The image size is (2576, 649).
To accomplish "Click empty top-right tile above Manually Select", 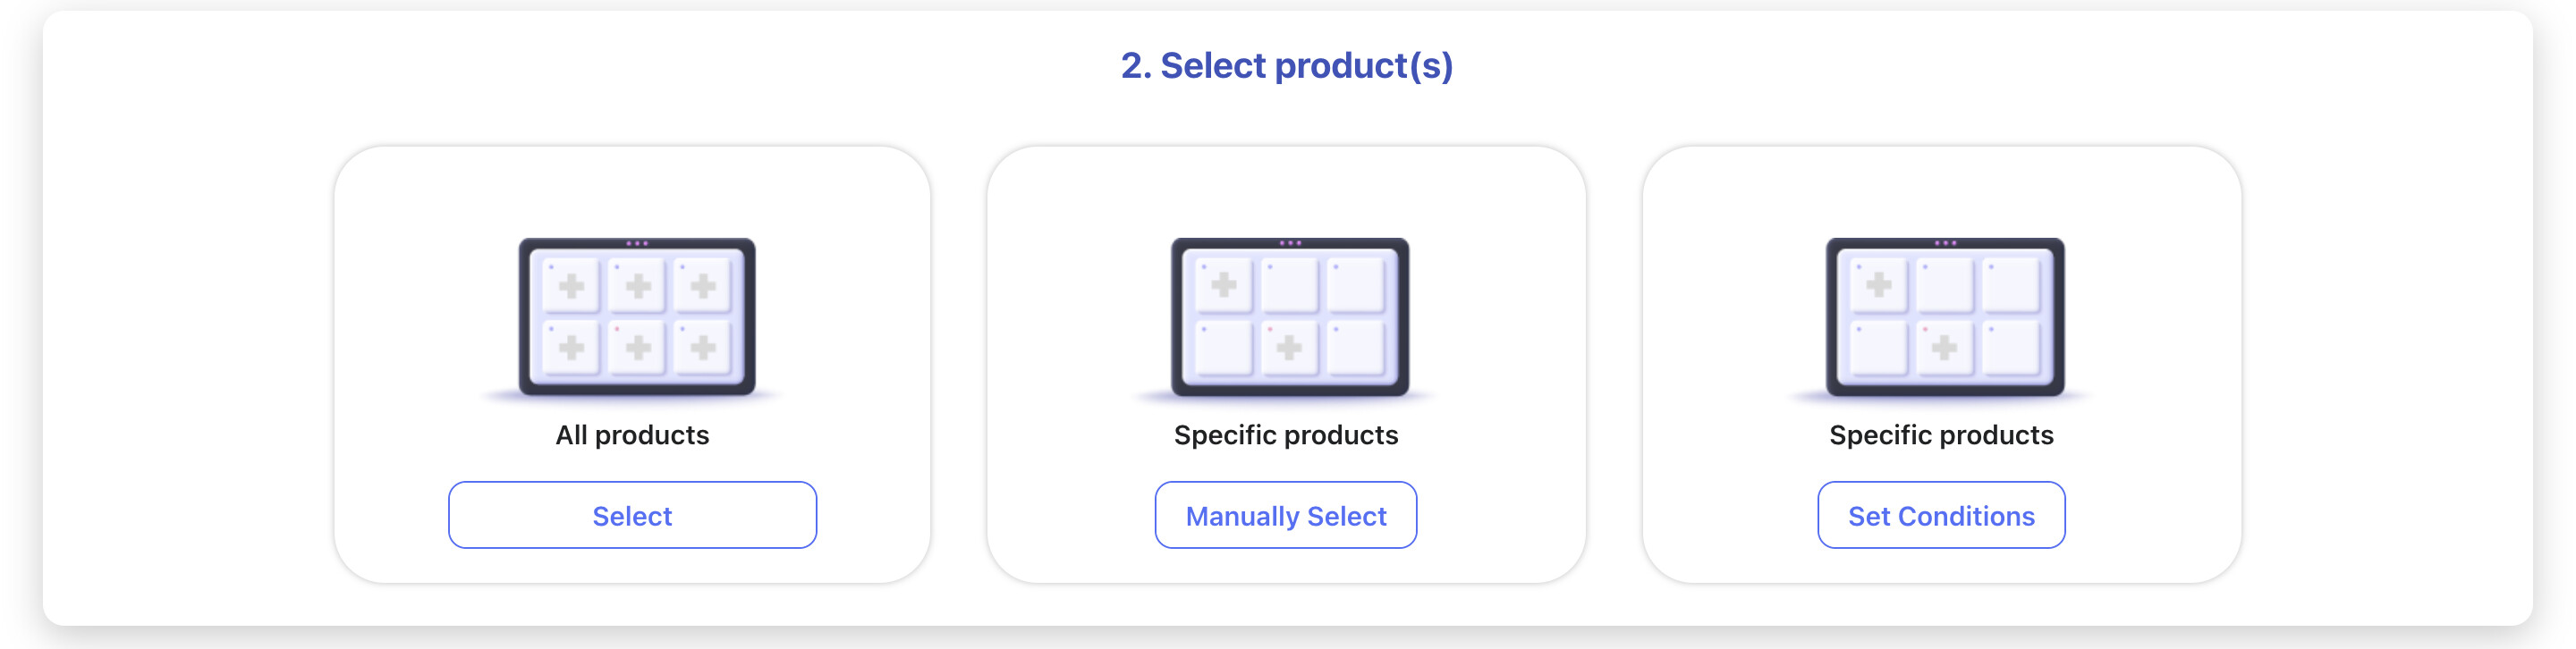I will point(1355,286).
